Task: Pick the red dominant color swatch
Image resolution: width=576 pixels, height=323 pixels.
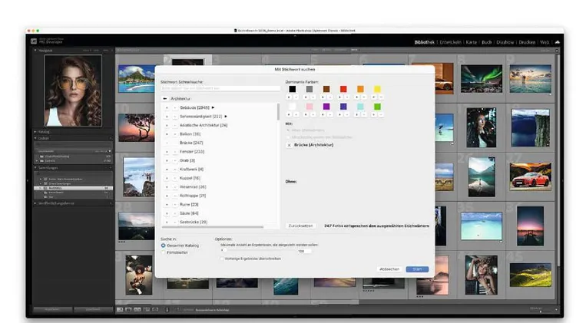Action: pos(343,88)
